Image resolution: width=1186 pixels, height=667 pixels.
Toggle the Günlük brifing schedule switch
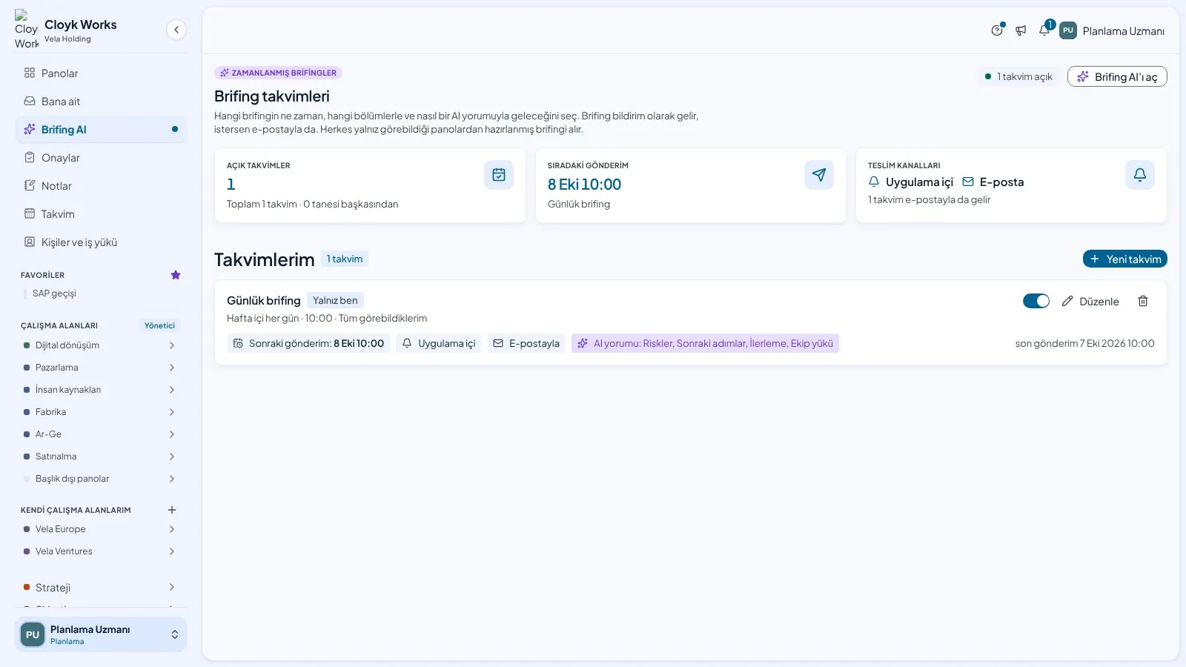point(1036,301)
